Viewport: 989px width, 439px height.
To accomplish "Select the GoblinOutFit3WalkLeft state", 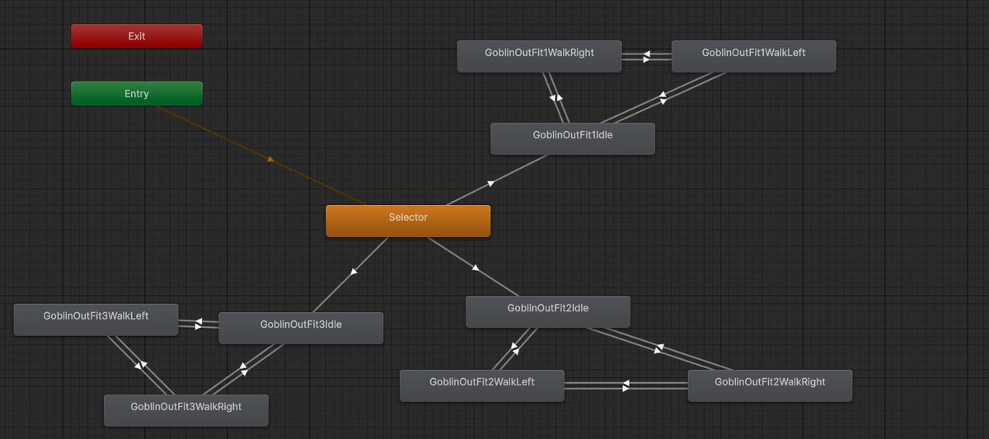I will 96,320.
